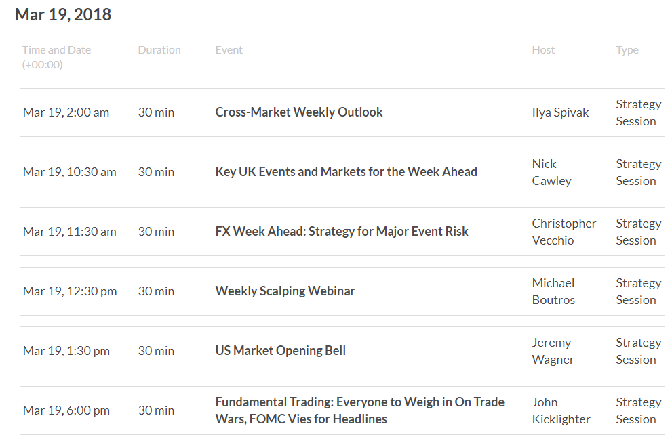Screen dimensions: 672x443
Task: Click host name Nick Cawley
Action: 551,172
